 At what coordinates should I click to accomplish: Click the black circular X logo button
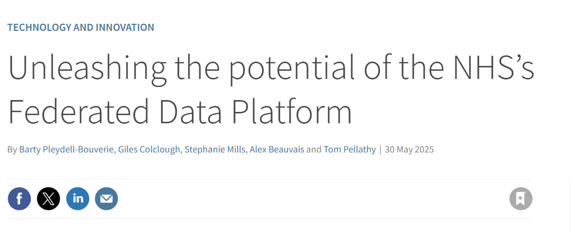pos(48,198)
